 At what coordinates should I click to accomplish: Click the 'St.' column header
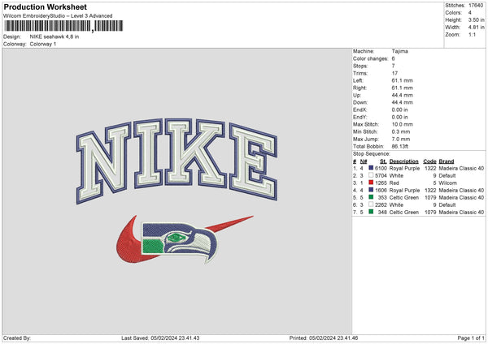[383, 161]
